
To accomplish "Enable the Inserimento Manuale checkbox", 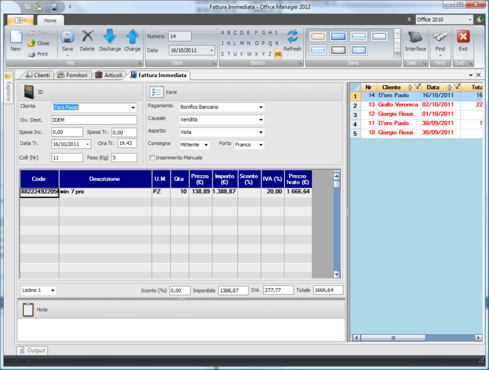I will click(x=152, y=158).
